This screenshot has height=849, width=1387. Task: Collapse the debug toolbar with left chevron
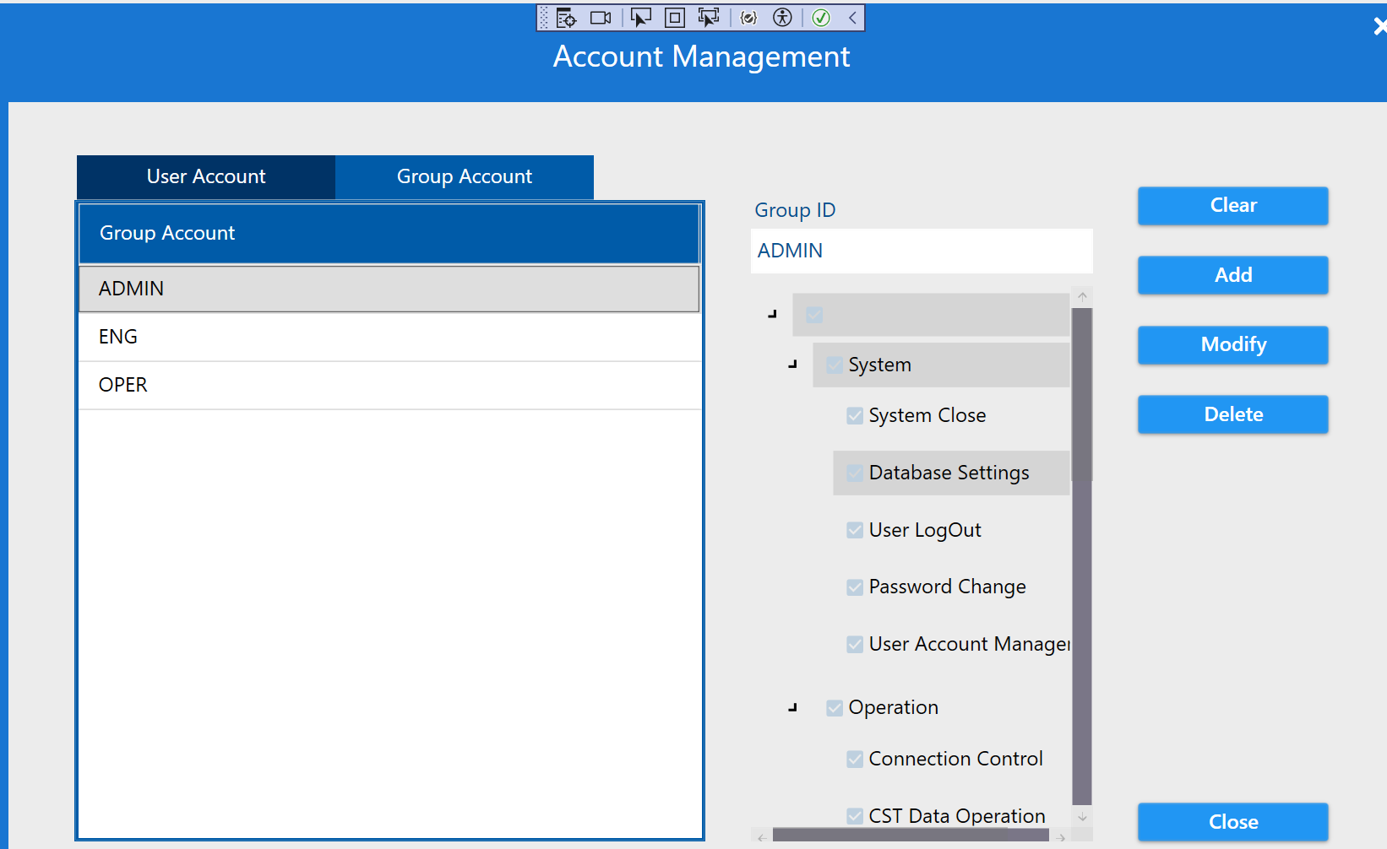pyautogui.click(x=852, y=18)
